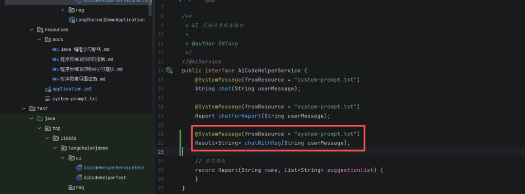Place cursor on empty line 23

pos(292,151)
